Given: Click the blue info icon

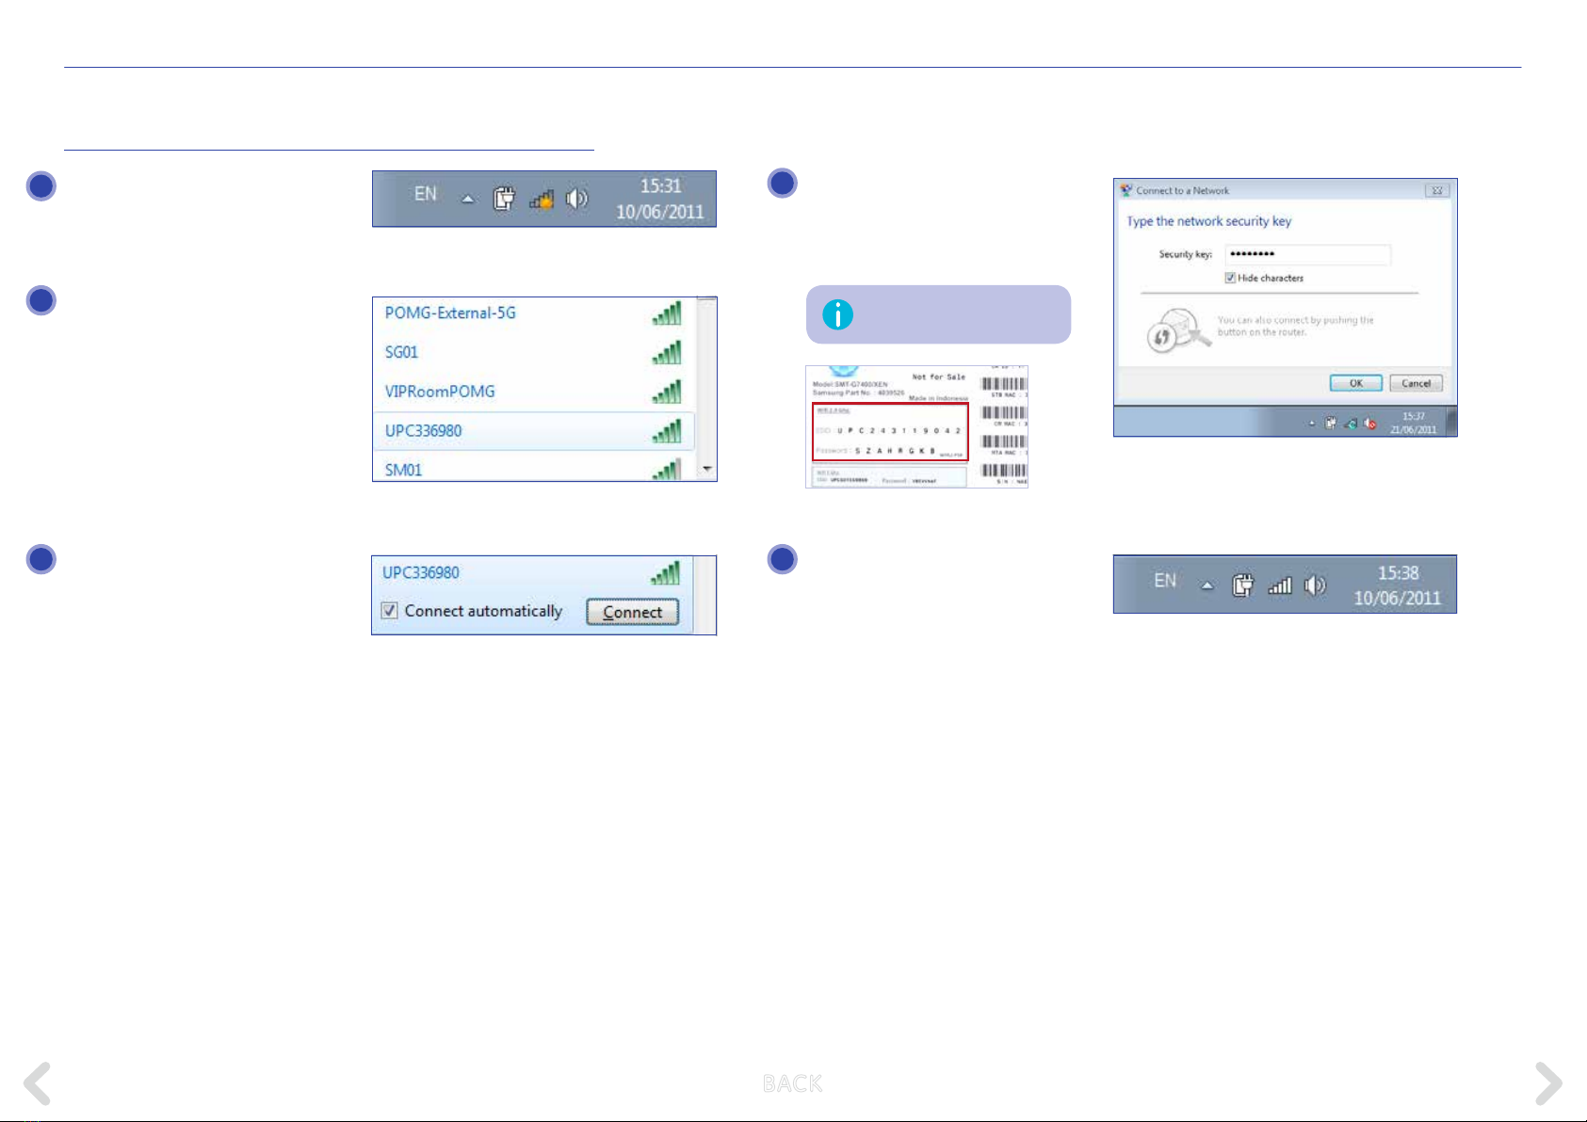Looking at the screenshot, I should tap(837, 314).
